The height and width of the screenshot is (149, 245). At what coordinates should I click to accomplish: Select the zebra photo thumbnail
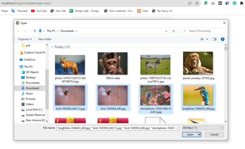[155, 65]
